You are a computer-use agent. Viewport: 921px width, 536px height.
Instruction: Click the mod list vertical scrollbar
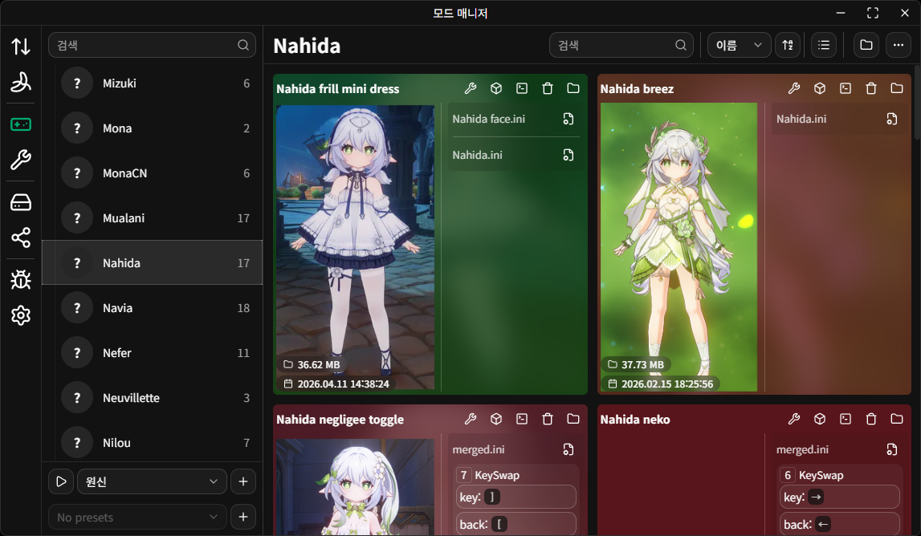916,104
